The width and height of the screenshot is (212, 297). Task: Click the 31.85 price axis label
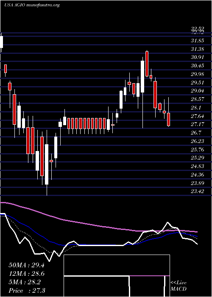198,41
